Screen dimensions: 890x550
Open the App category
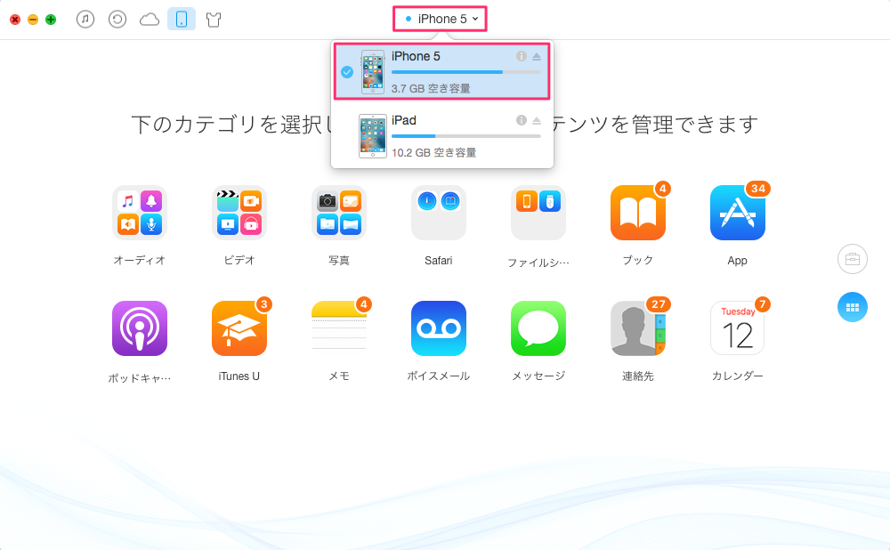point(737,213)
